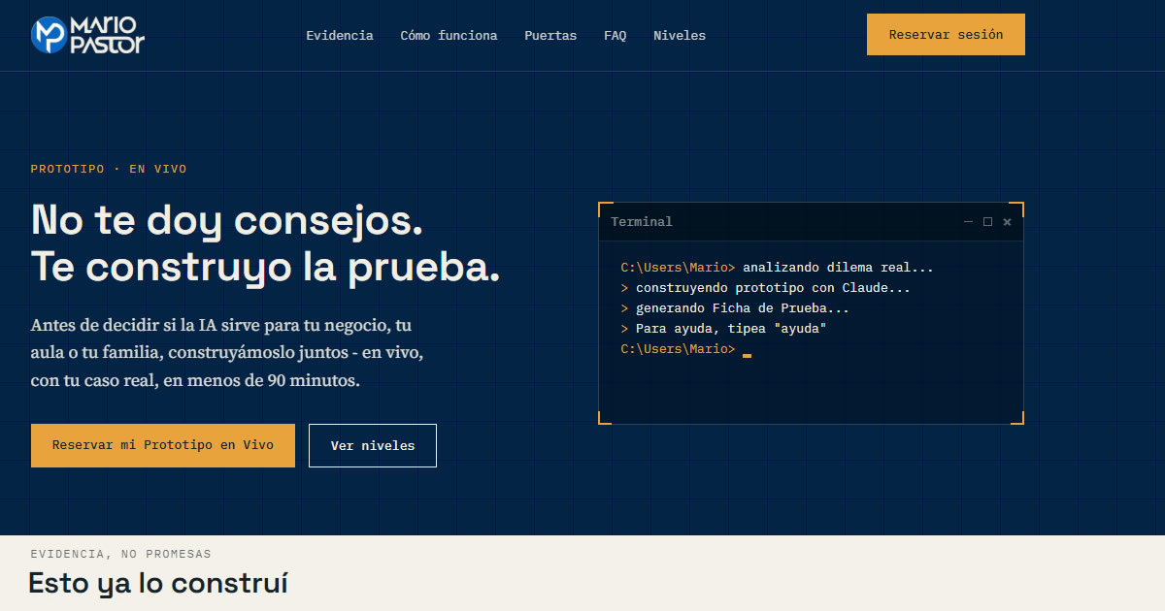Click the terminal prompt cursor line

tap(686, 349)
